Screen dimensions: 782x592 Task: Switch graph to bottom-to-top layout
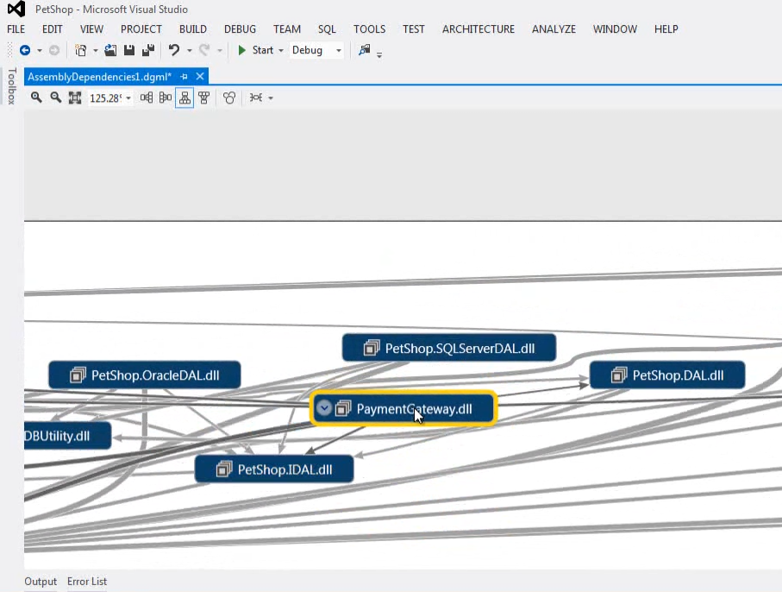(x=204, y=98)
